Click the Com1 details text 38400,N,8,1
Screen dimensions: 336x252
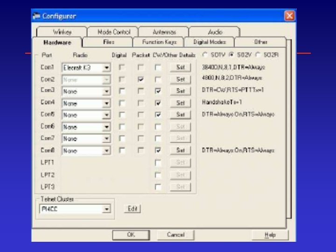(x=233, y=68)
